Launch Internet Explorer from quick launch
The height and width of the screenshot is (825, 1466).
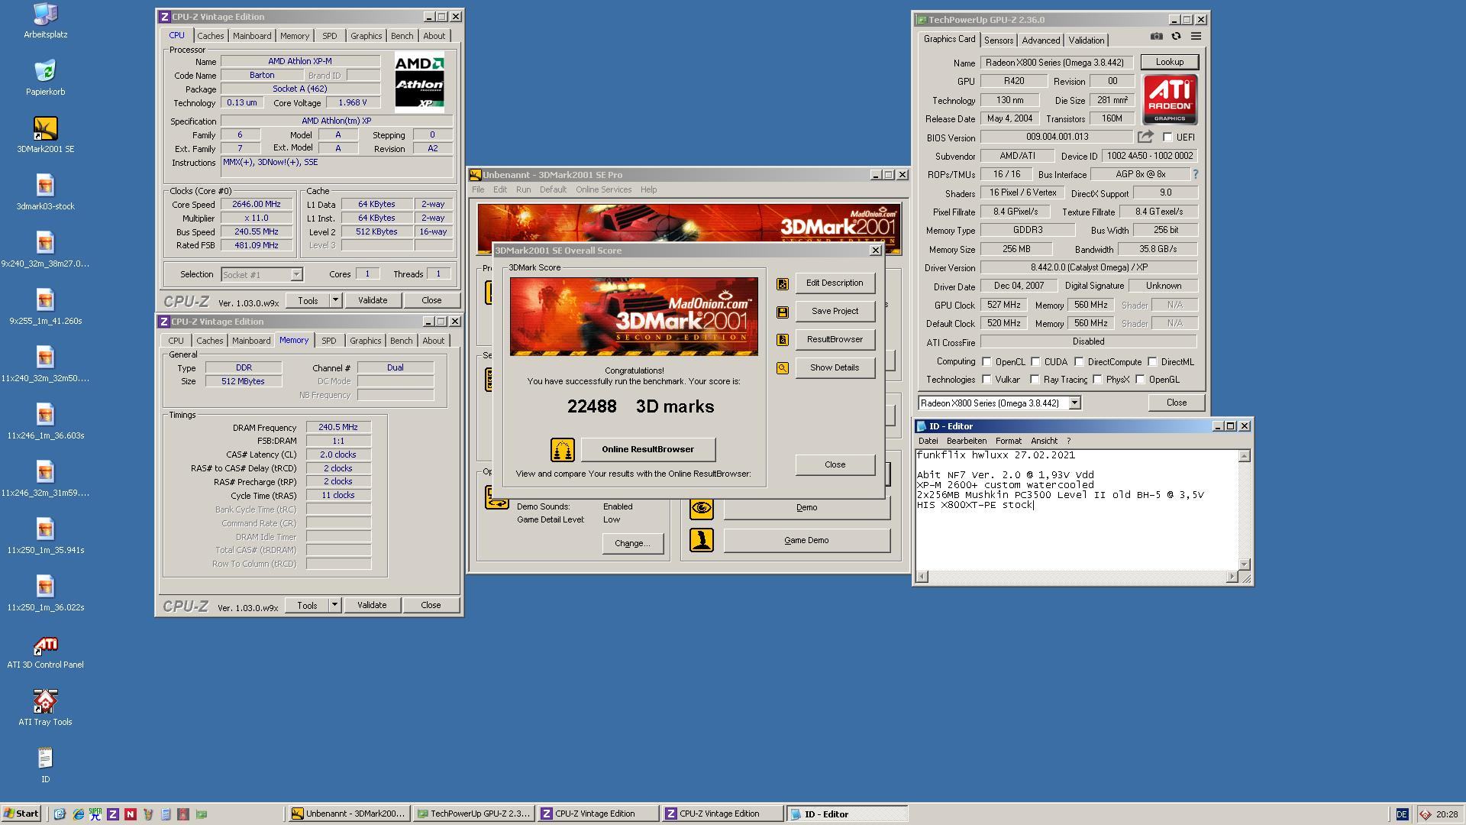[x=78, y=814]
